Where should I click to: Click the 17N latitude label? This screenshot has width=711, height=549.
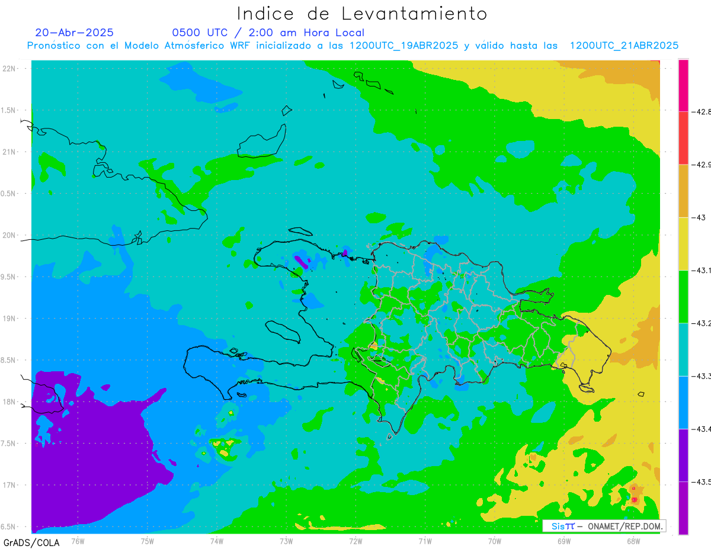[x=9, y=485]
